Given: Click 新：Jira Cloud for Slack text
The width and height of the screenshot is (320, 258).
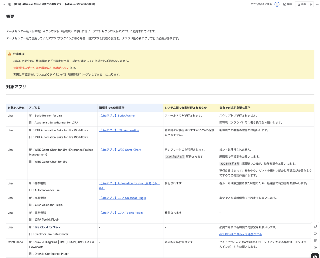Looking at the screenshot, I should point(45,227).
